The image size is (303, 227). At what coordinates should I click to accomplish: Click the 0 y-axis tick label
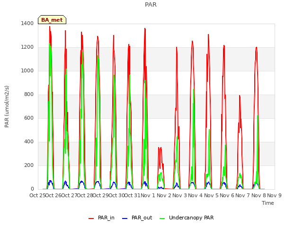click(32, 189)
